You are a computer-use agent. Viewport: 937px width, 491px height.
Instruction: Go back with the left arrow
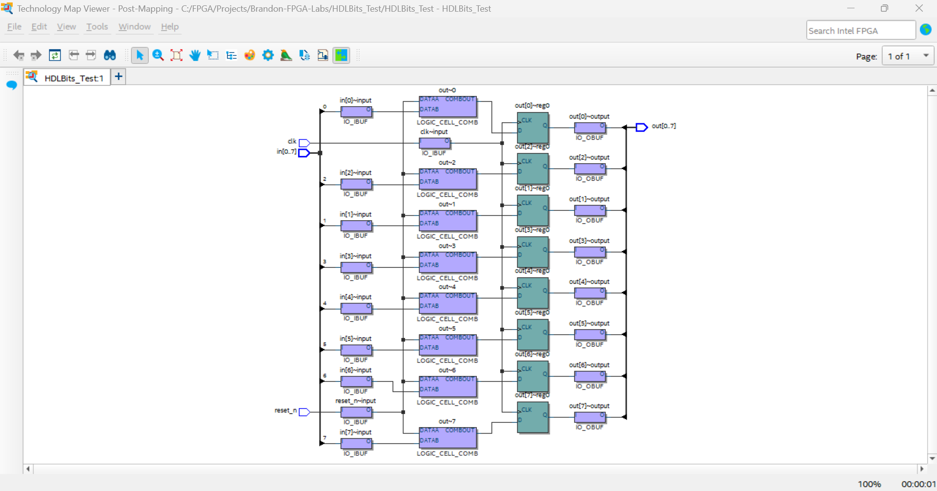19,56
